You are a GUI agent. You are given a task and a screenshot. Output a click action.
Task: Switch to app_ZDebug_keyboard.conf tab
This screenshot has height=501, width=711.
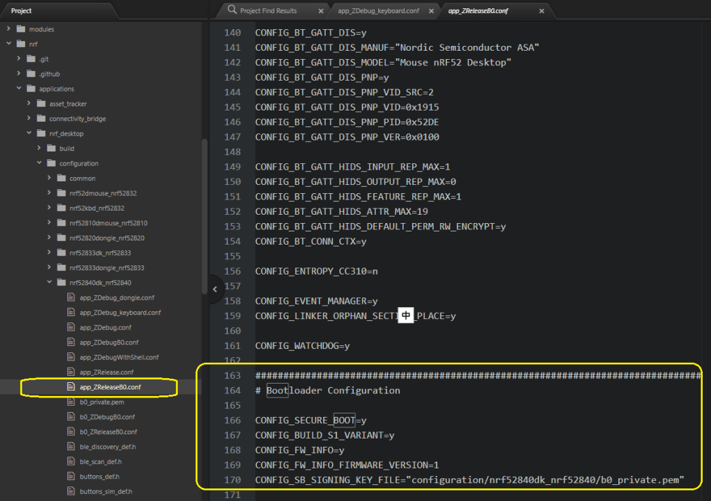378,11
